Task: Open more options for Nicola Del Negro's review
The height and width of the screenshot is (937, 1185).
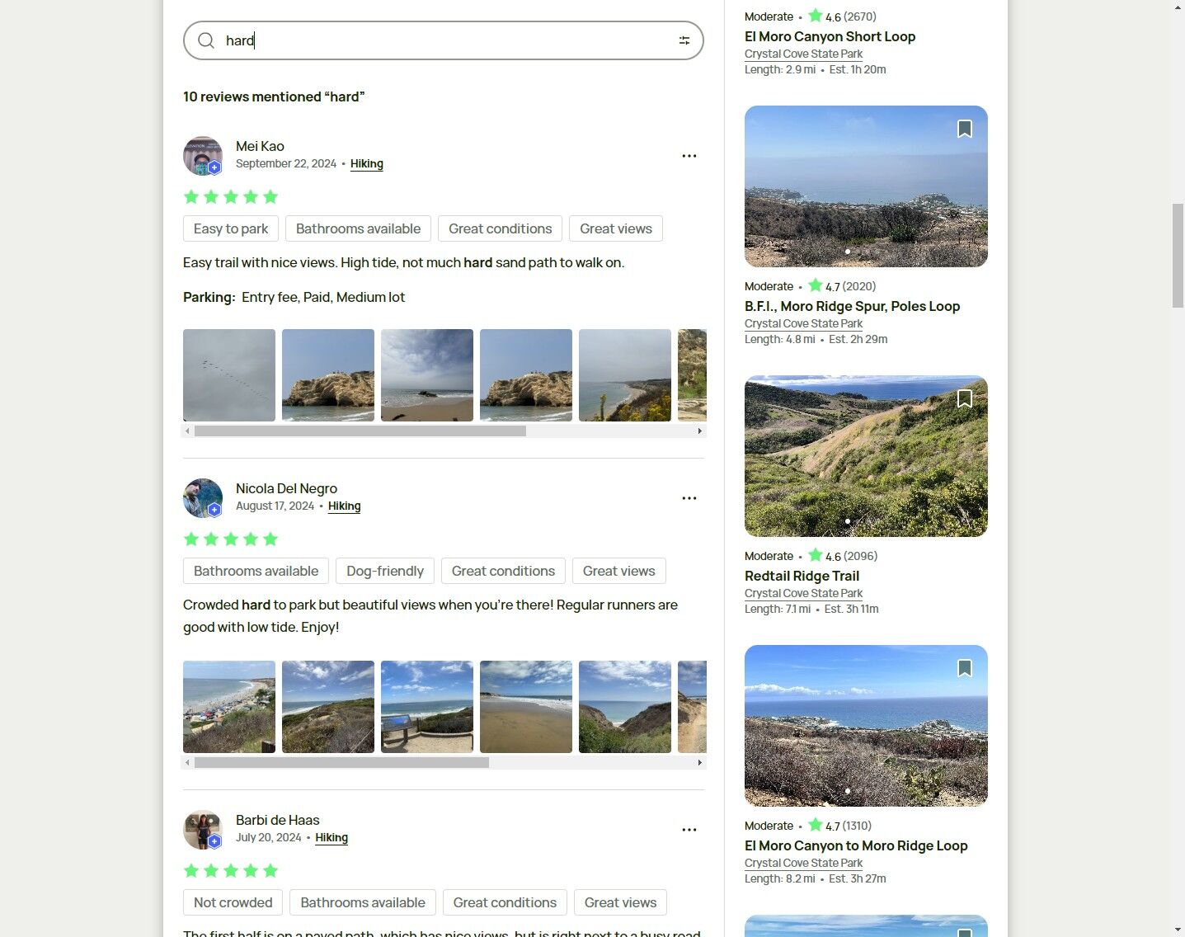Action: pos(689,498)
